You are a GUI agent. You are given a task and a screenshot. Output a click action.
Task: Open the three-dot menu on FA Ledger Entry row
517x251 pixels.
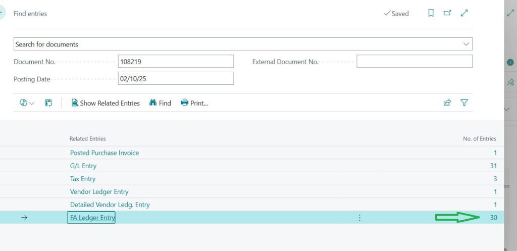pos(359,218)
